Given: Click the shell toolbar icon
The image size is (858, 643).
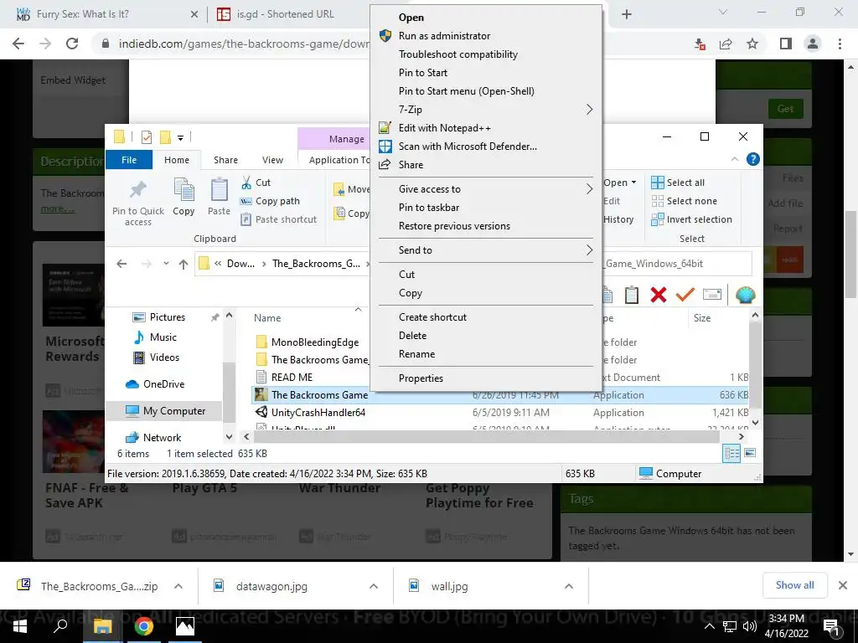Looking at the screenshot, I should (745, 295).
